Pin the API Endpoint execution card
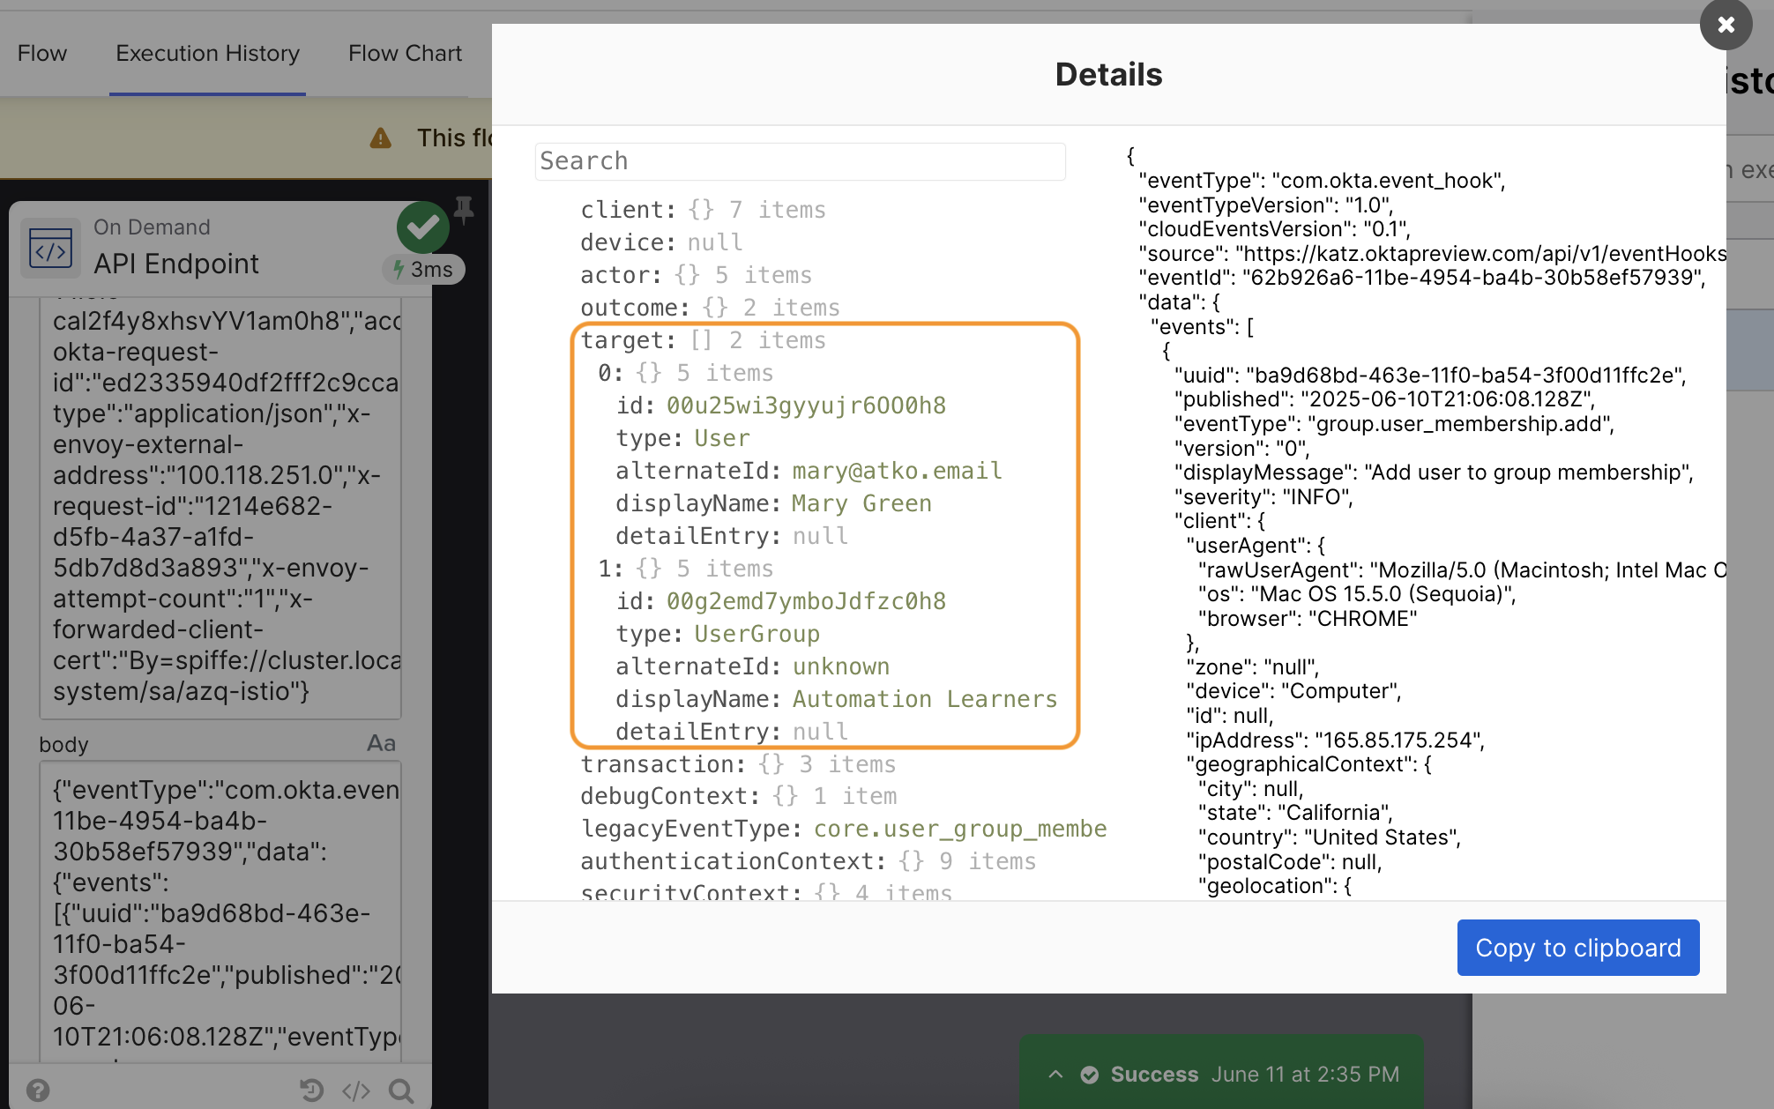The width and height of the screenshot is (1774, 1109). pyautogui.click(x=463, y=210)
